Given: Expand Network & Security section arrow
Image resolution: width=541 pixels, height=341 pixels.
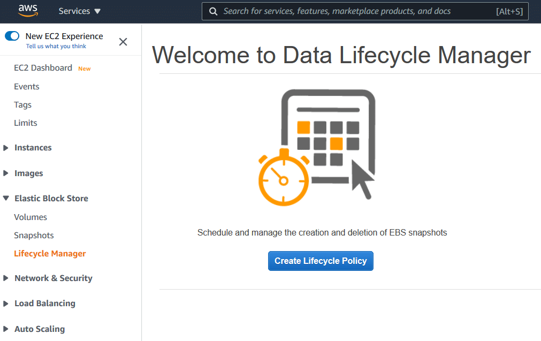Looking at the screenshot, I should click(5, 278).
